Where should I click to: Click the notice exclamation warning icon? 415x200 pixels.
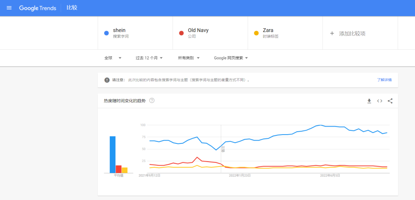[107, 80]
